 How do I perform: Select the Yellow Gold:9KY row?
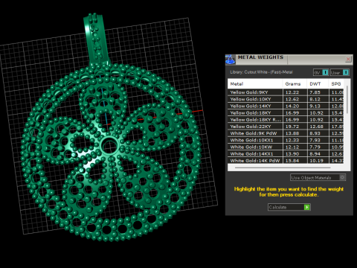pos(286,92)
